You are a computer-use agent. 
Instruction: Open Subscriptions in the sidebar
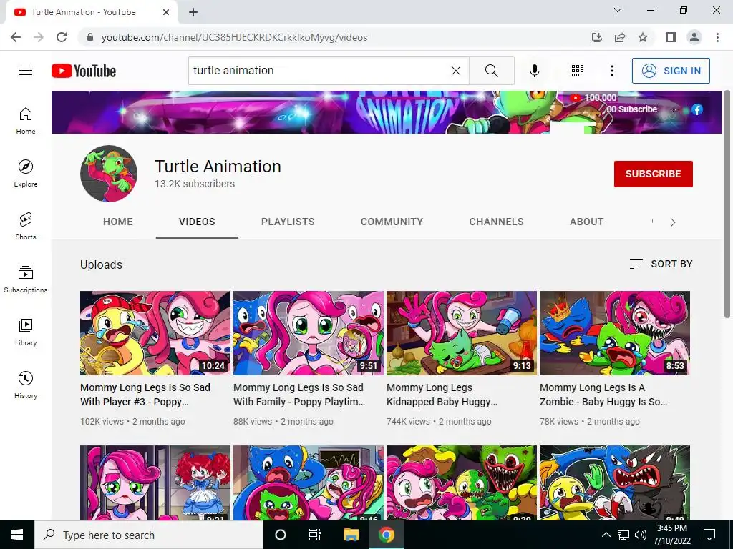pyautogui.click(x=26, y=280)
